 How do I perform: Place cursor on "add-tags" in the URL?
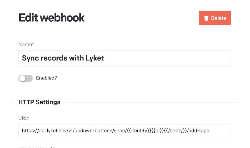[x=199, y=131]
